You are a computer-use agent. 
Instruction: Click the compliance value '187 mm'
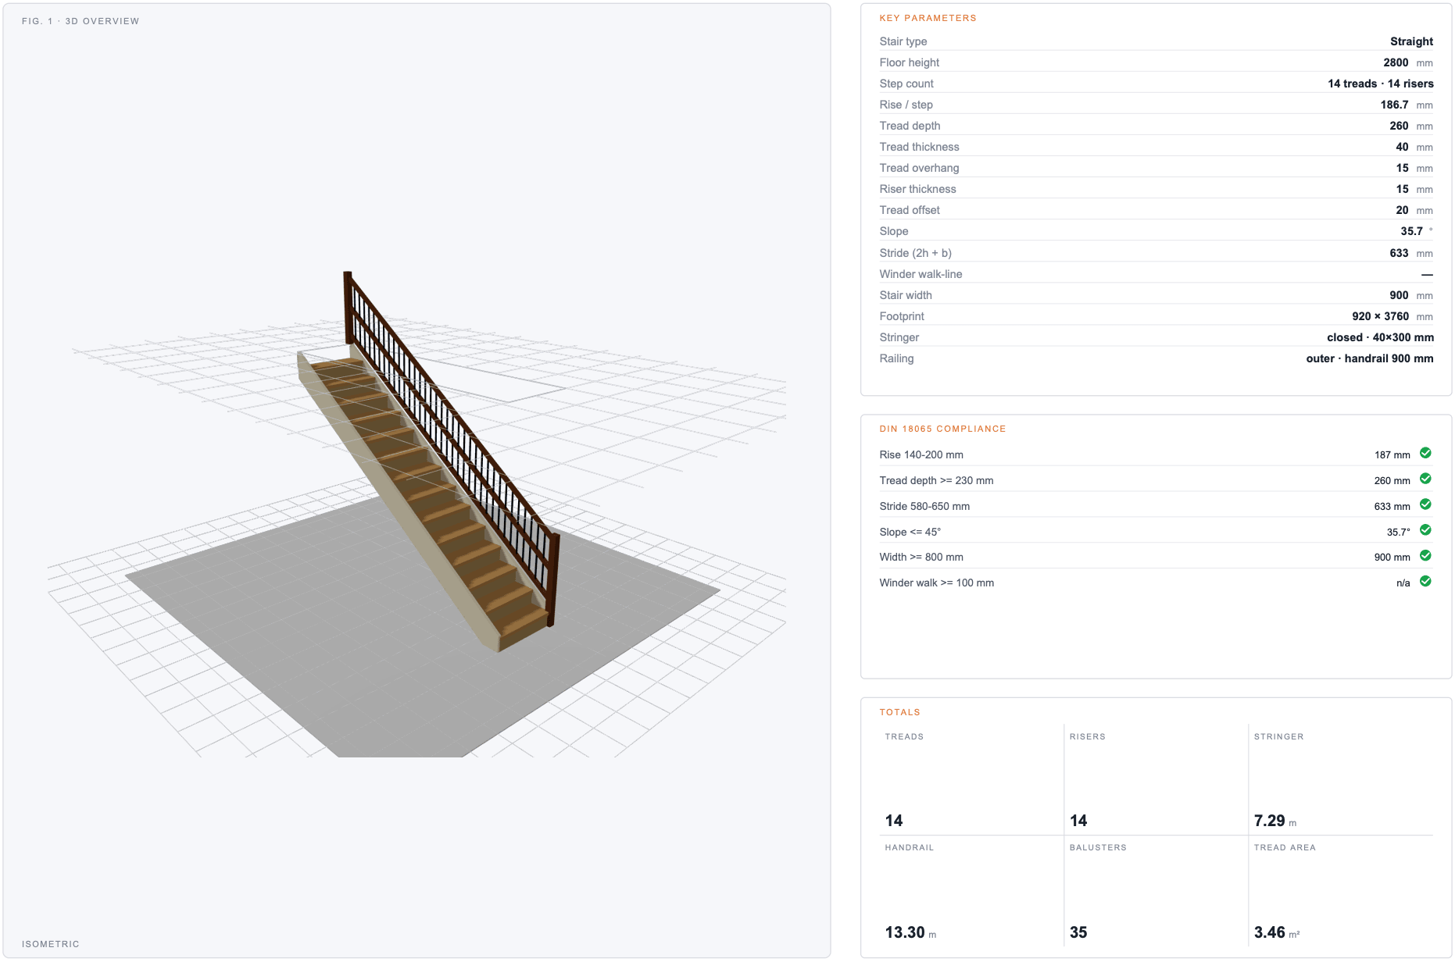pyautogui.click(x=1392, y=454)
